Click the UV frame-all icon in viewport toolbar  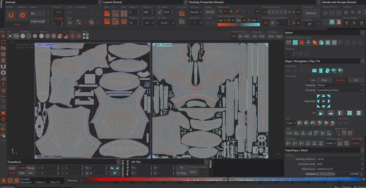click(10, 36)
